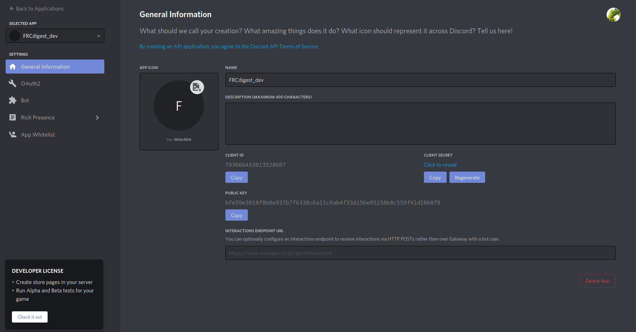Expand the Rich Presence submenu chevron

point(97,118)
